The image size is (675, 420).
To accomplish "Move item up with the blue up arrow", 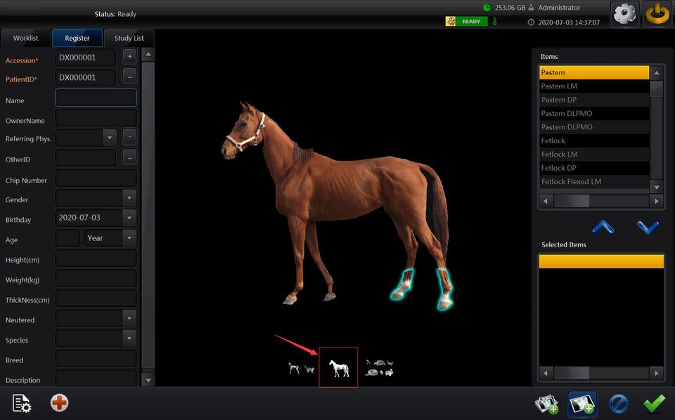I will point(603,227).
